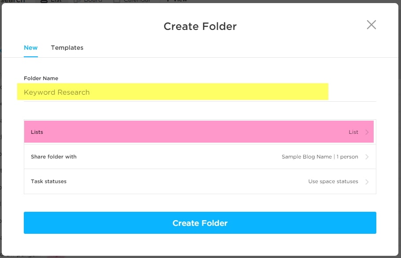The width and height of the screenshot is (401, 258).
Task: Close the Create Folder dialog
Action: 371,25
